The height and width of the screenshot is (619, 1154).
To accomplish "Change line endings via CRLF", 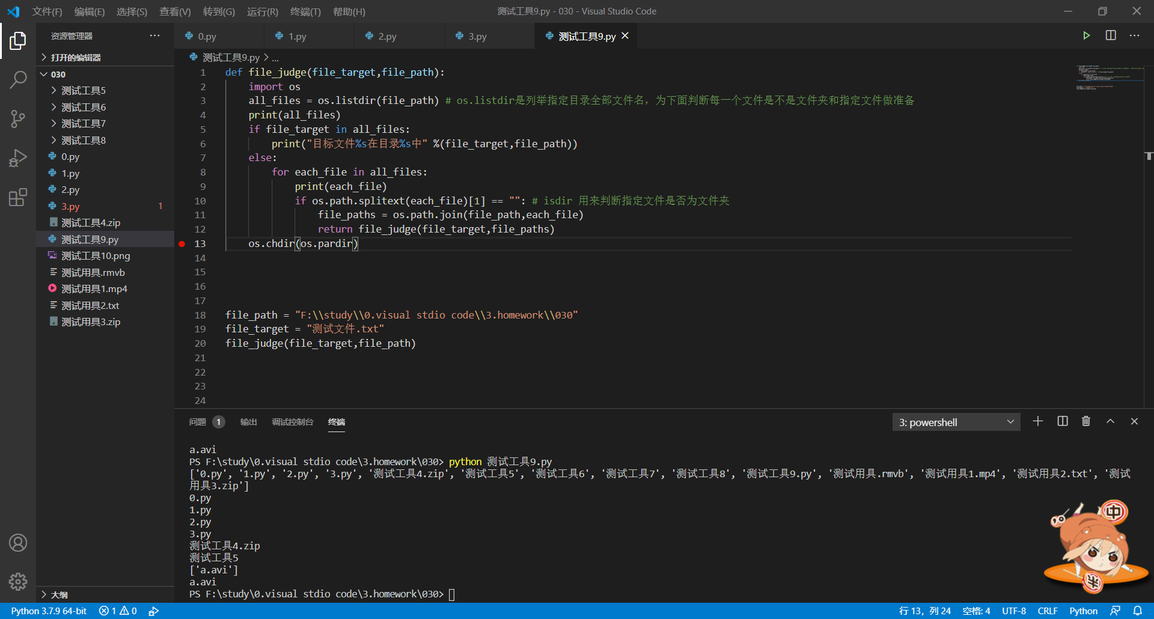I will tap(1048, 611).
